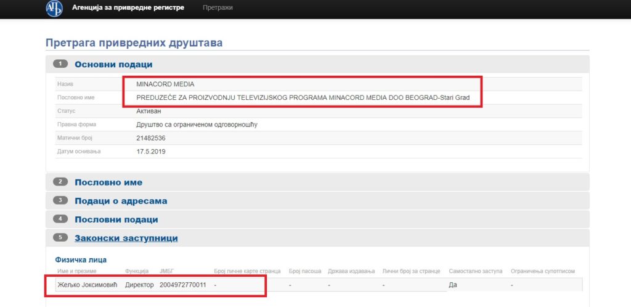631x307 pixels.
Task: Click the Име и презиме column header
Action: (x=77, y=272)
